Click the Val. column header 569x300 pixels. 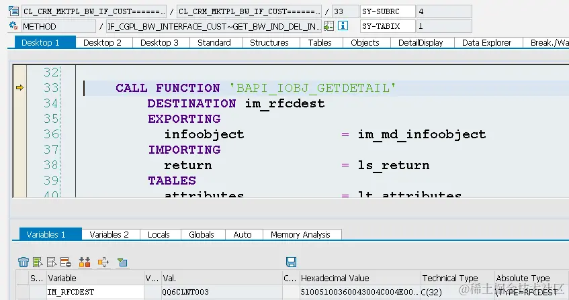tap(222, 279)
